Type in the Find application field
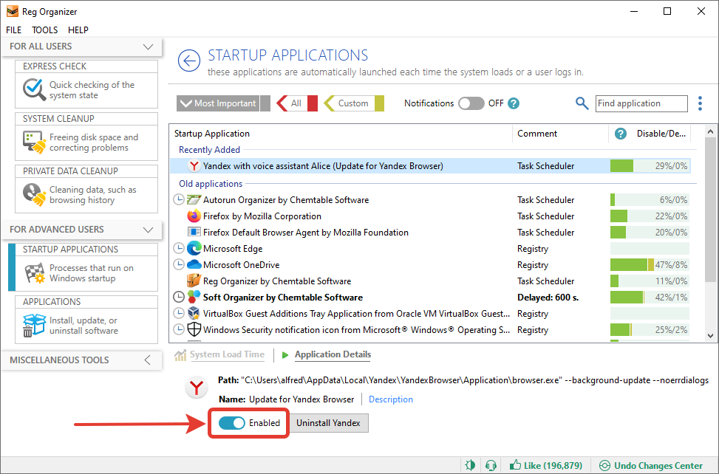Screen dimensions: 719x474 (x=640, y=103)
